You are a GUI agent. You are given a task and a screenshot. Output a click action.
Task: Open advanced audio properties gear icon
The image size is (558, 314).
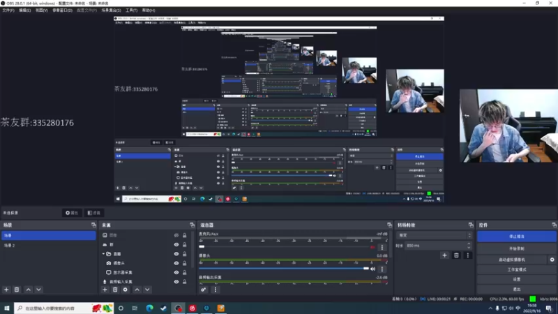(x=203, y=290)
